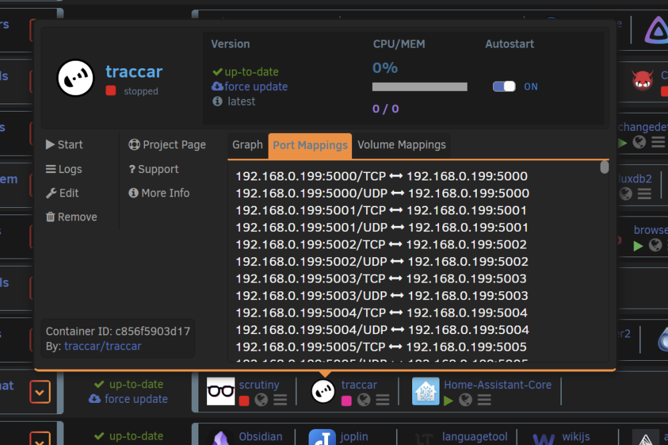Click the changedetection green play icon

pos(623,143)
